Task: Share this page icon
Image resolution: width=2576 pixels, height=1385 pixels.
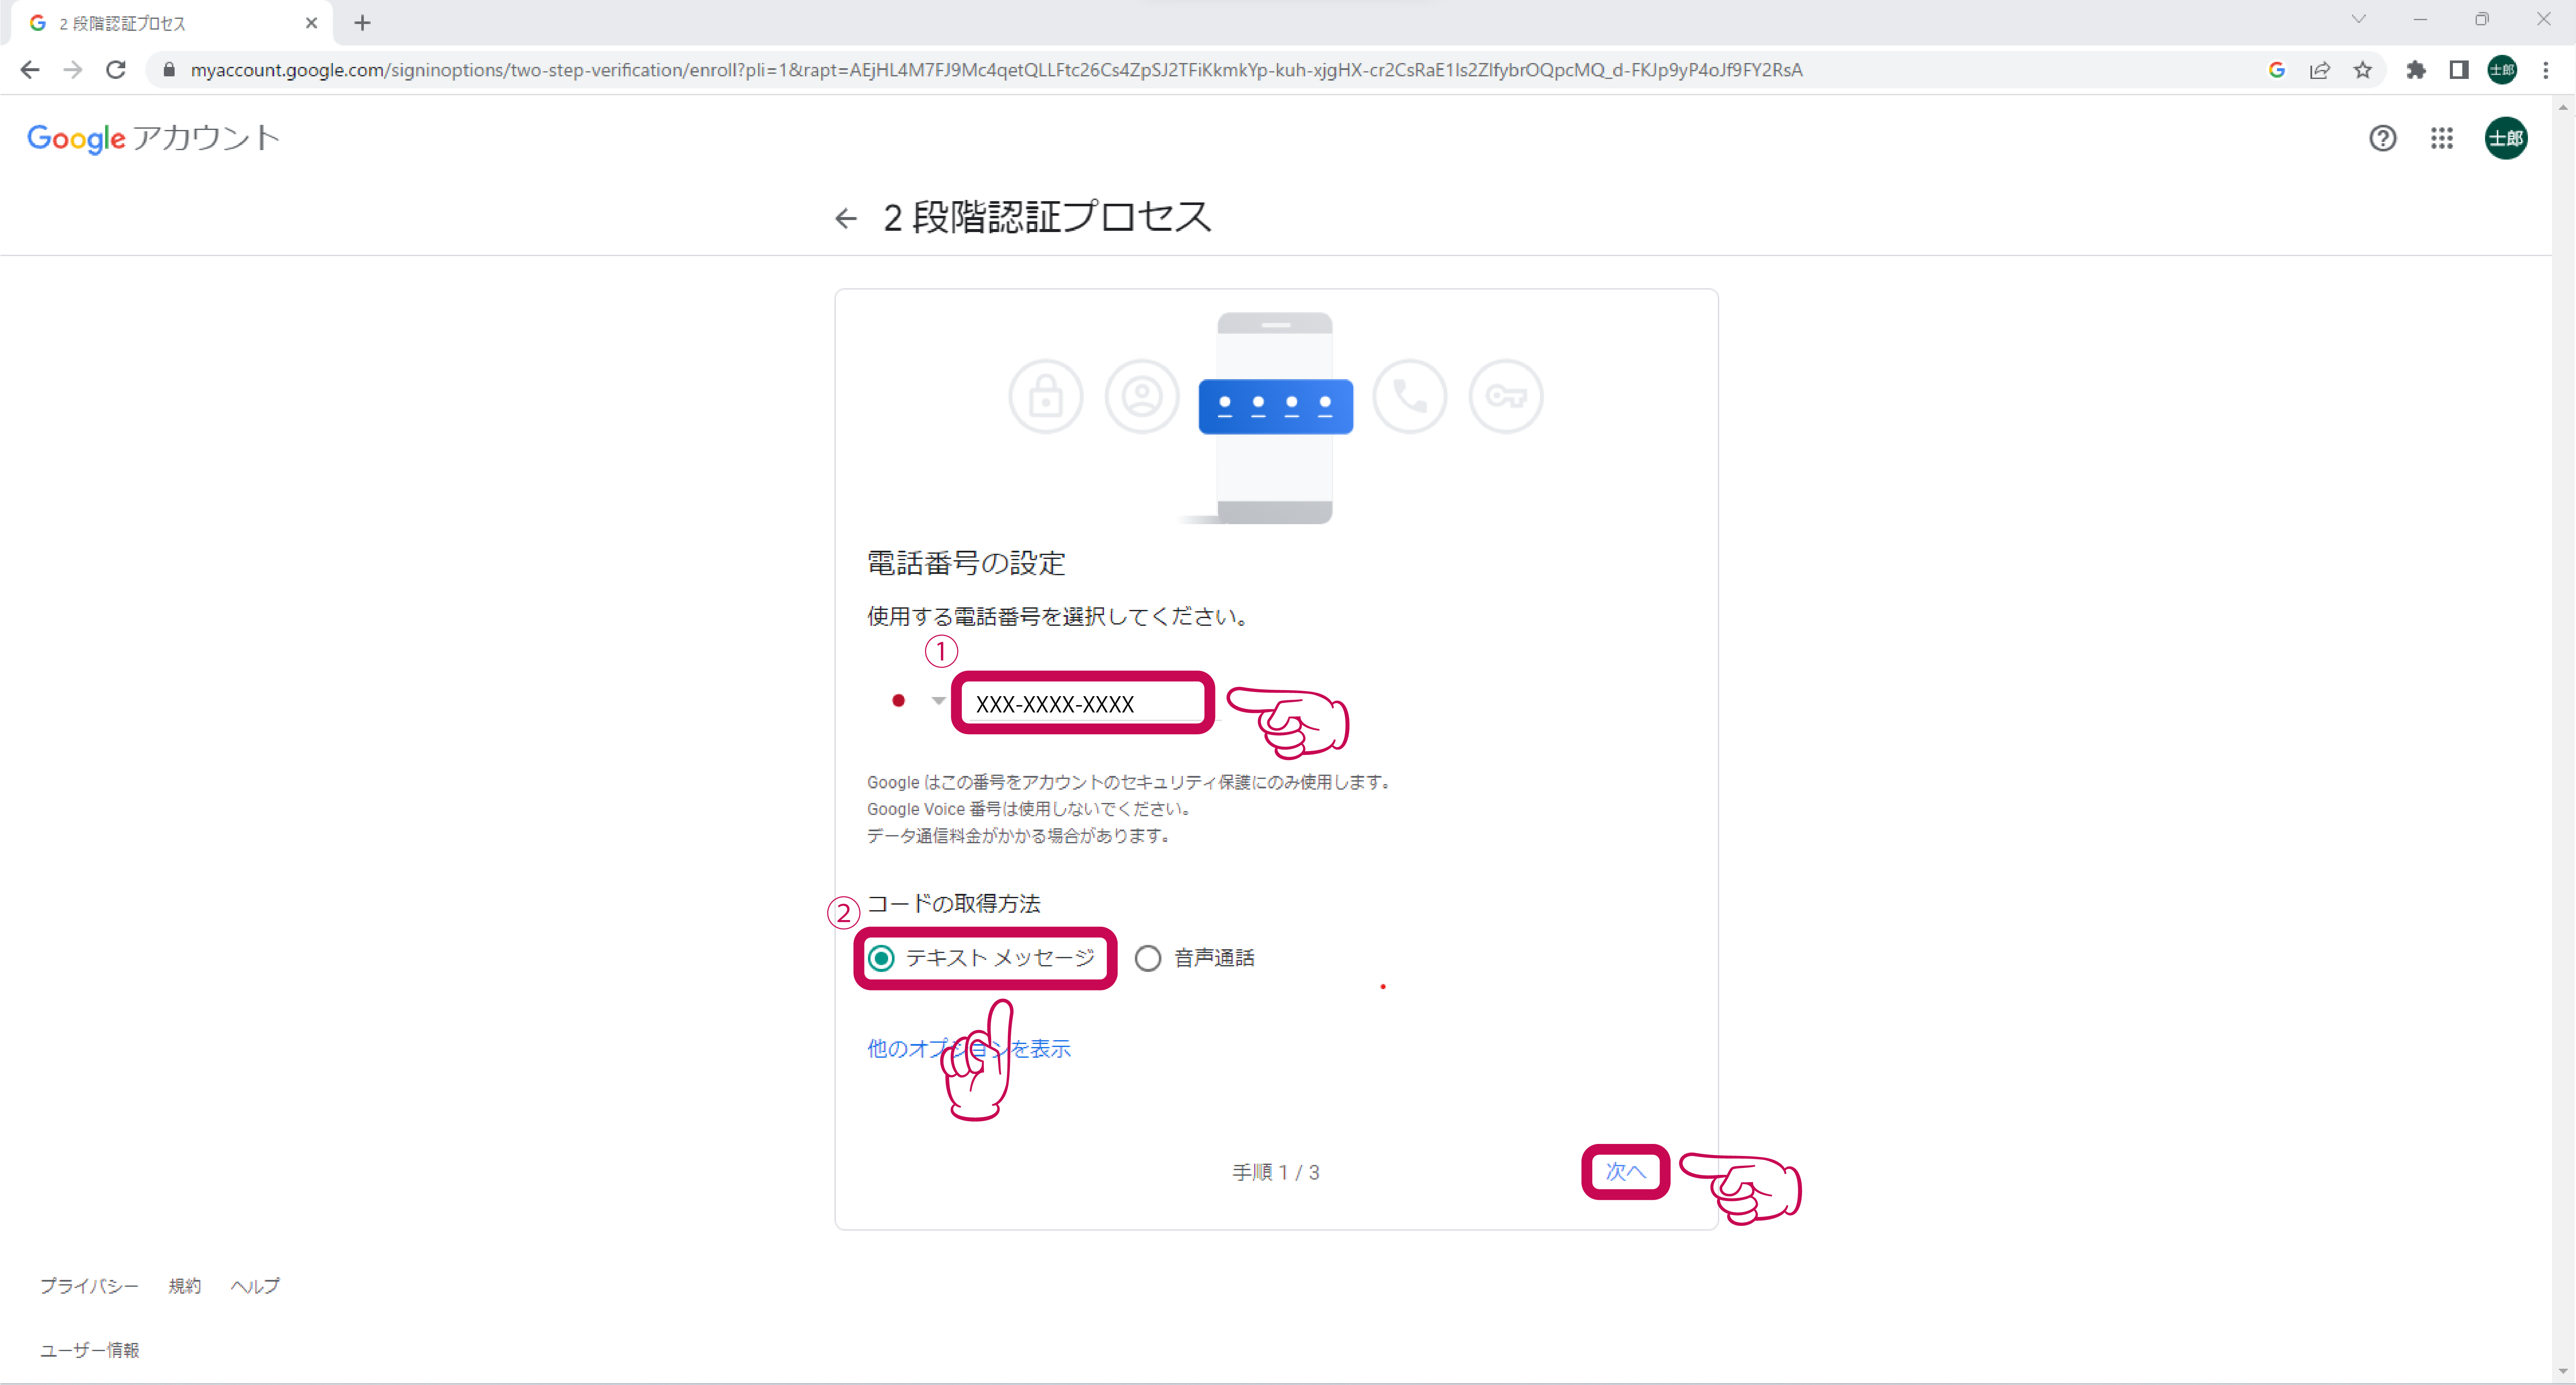Action: pos(2320,70)
